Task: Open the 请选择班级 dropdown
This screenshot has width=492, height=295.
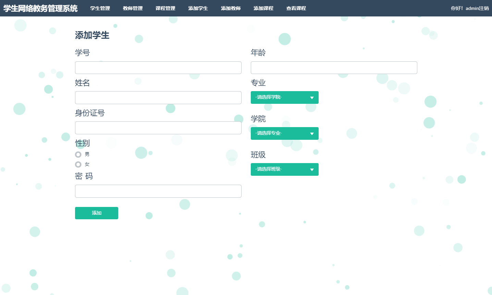Action: coord(284,169)
